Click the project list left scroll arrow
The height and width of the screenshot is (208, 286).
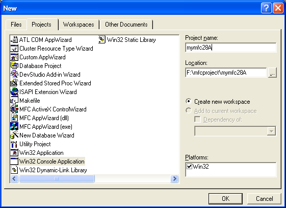(x=14, y=178)
